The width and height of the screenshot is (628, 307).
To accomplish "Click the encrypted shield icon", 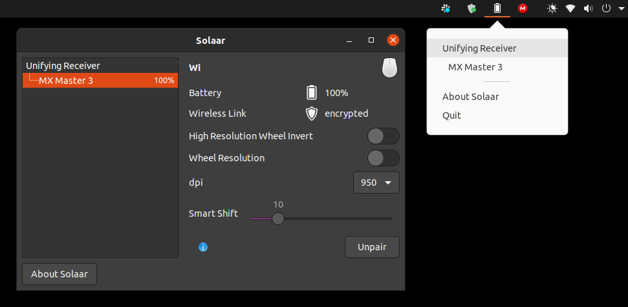I will [x=312, y=114].
